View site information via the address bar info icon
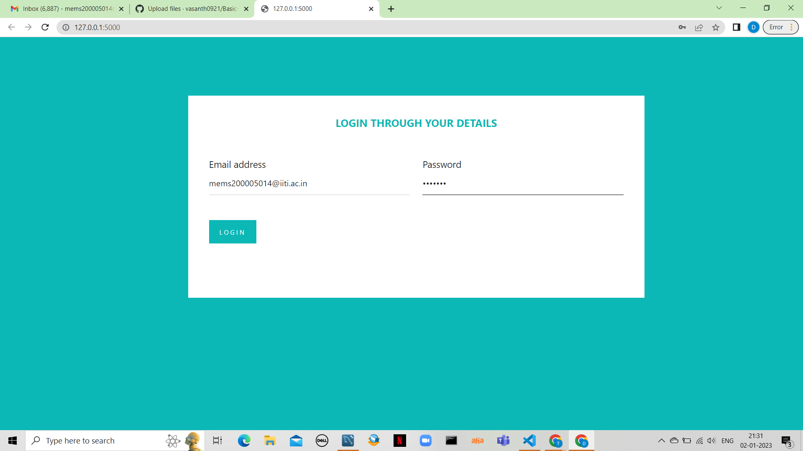The width and height of the screenshot is (803, 451). click(66, 28)
